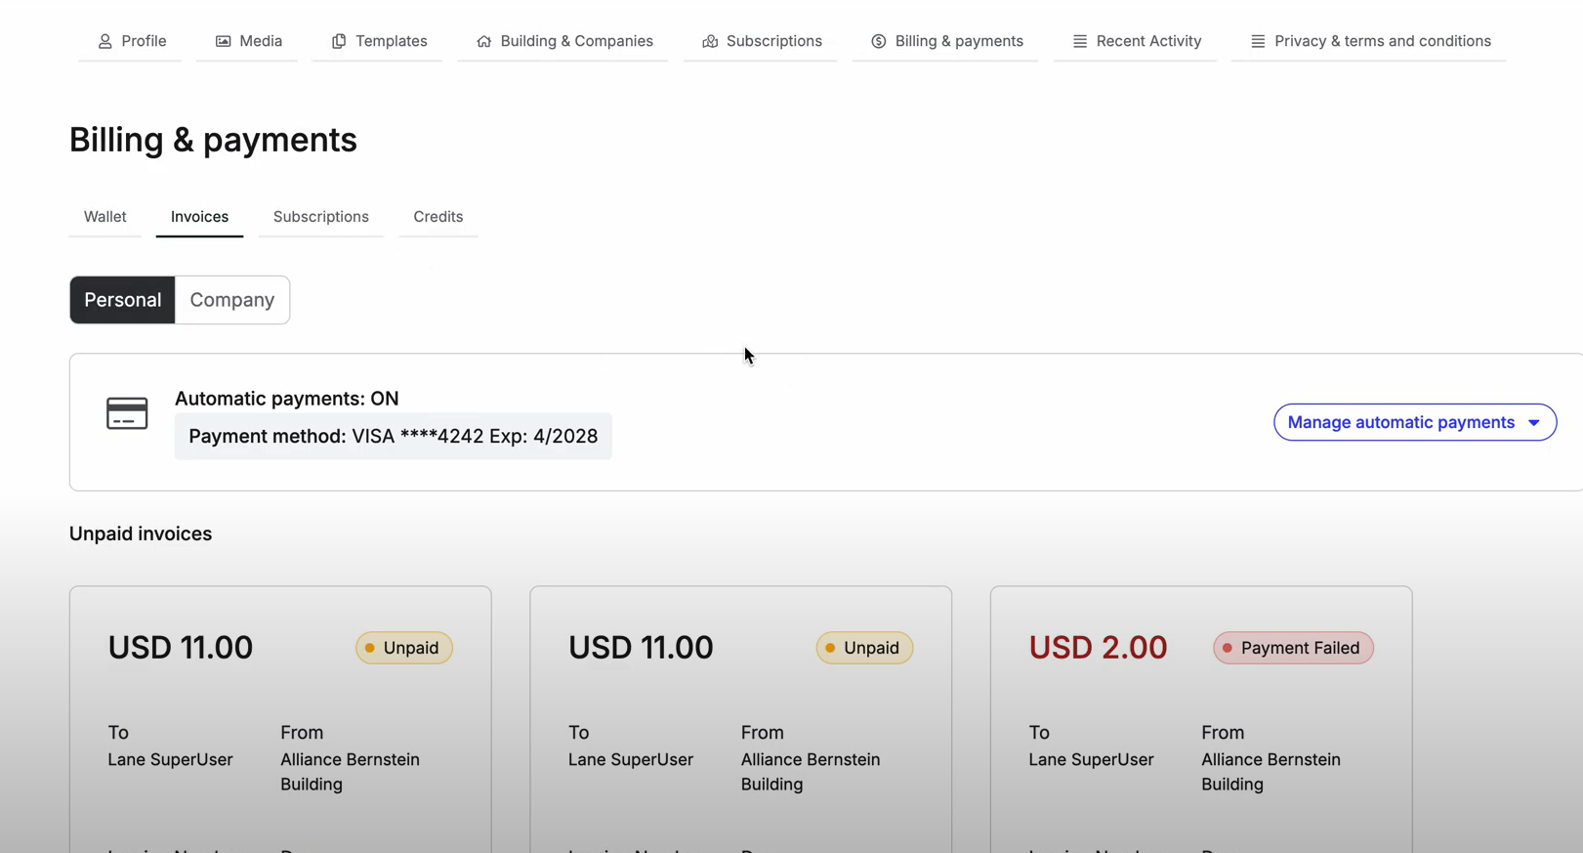Open the Manage automatic payments dropdown
Viewport: 1583px width, 853px height.
click(1414, 422)
